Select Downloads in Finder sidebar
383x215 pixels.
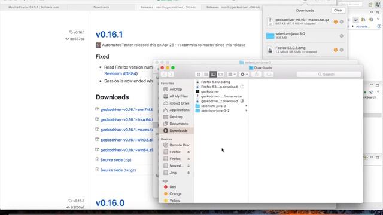tap(176, 131)
